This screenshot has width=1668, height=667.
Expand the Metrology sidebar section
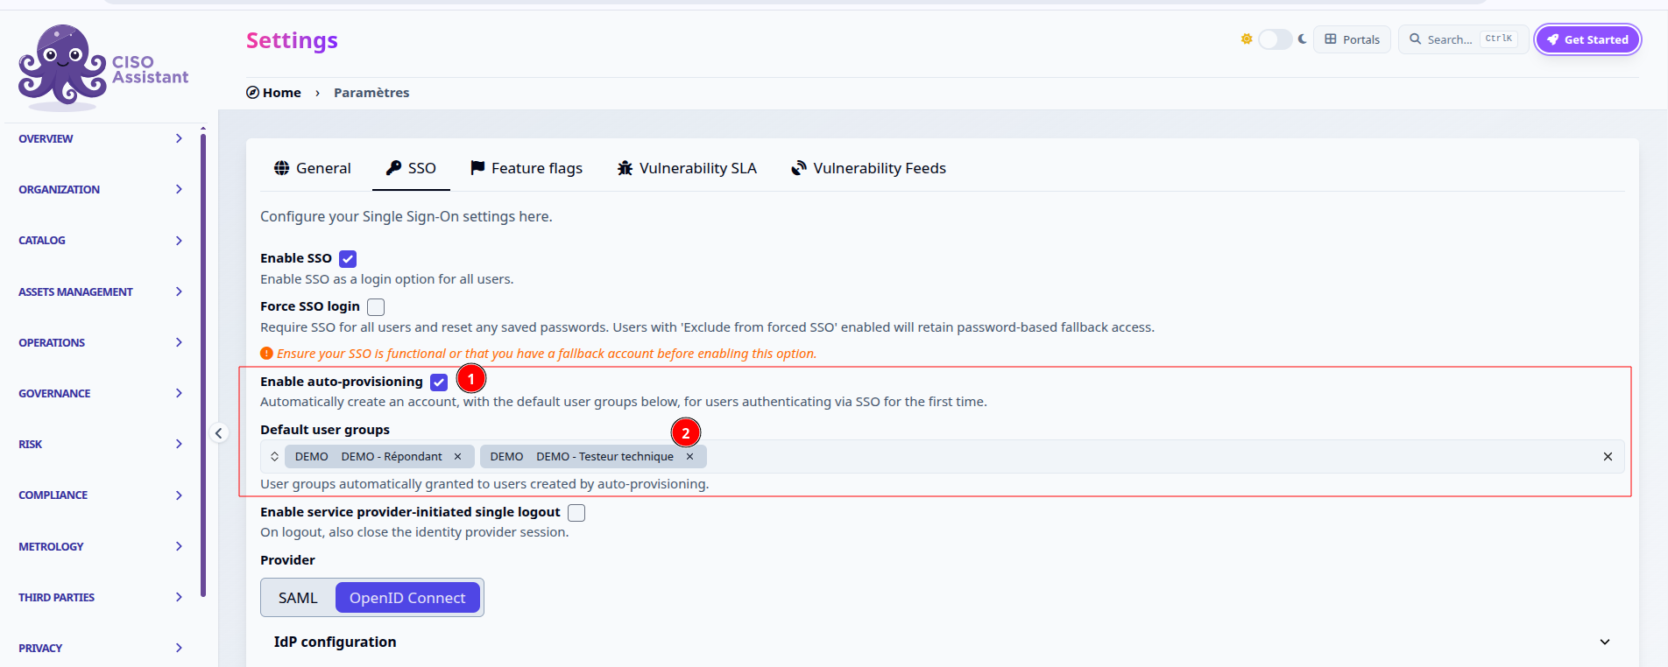point(101,547)
